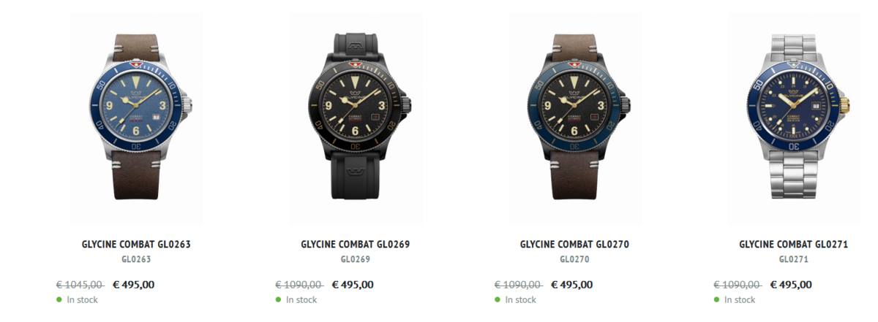This screenshot has height=322, width=878.
Task: Open the steel bracelet GL0271 watch image
Action: pyautogui.click(x=794, y=117)
